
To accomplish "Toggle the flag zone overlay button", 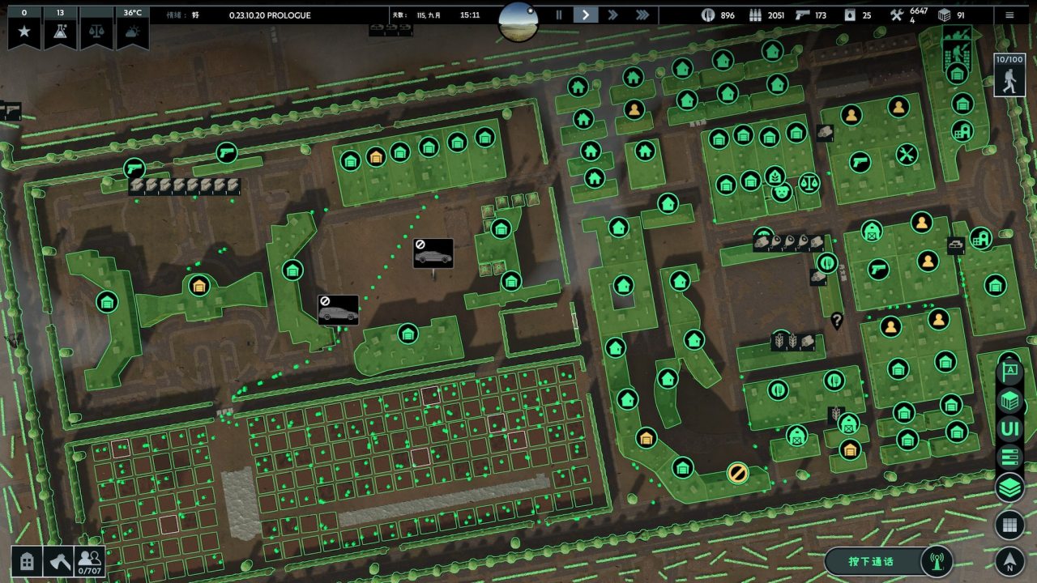I will 1009,371.
